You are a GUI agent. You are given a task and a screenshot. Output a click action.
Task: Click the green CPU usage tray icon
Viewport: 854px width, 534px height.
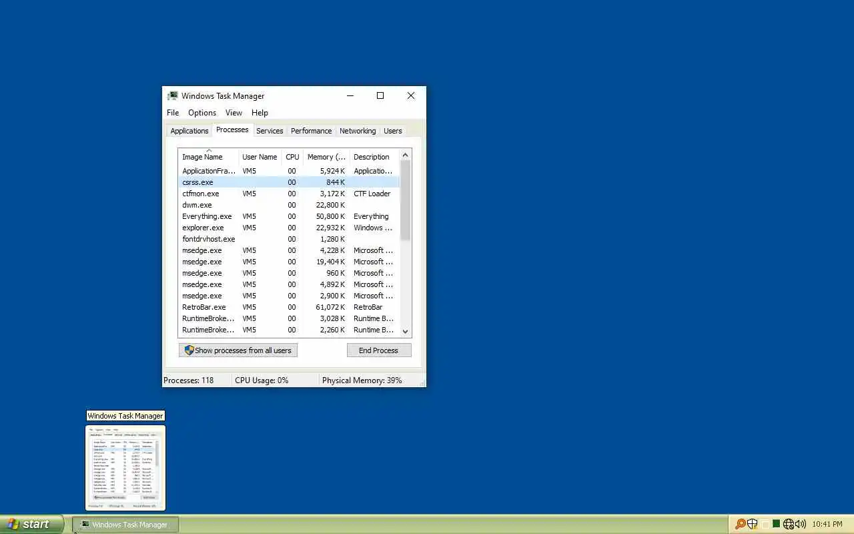tap(776, 524)
